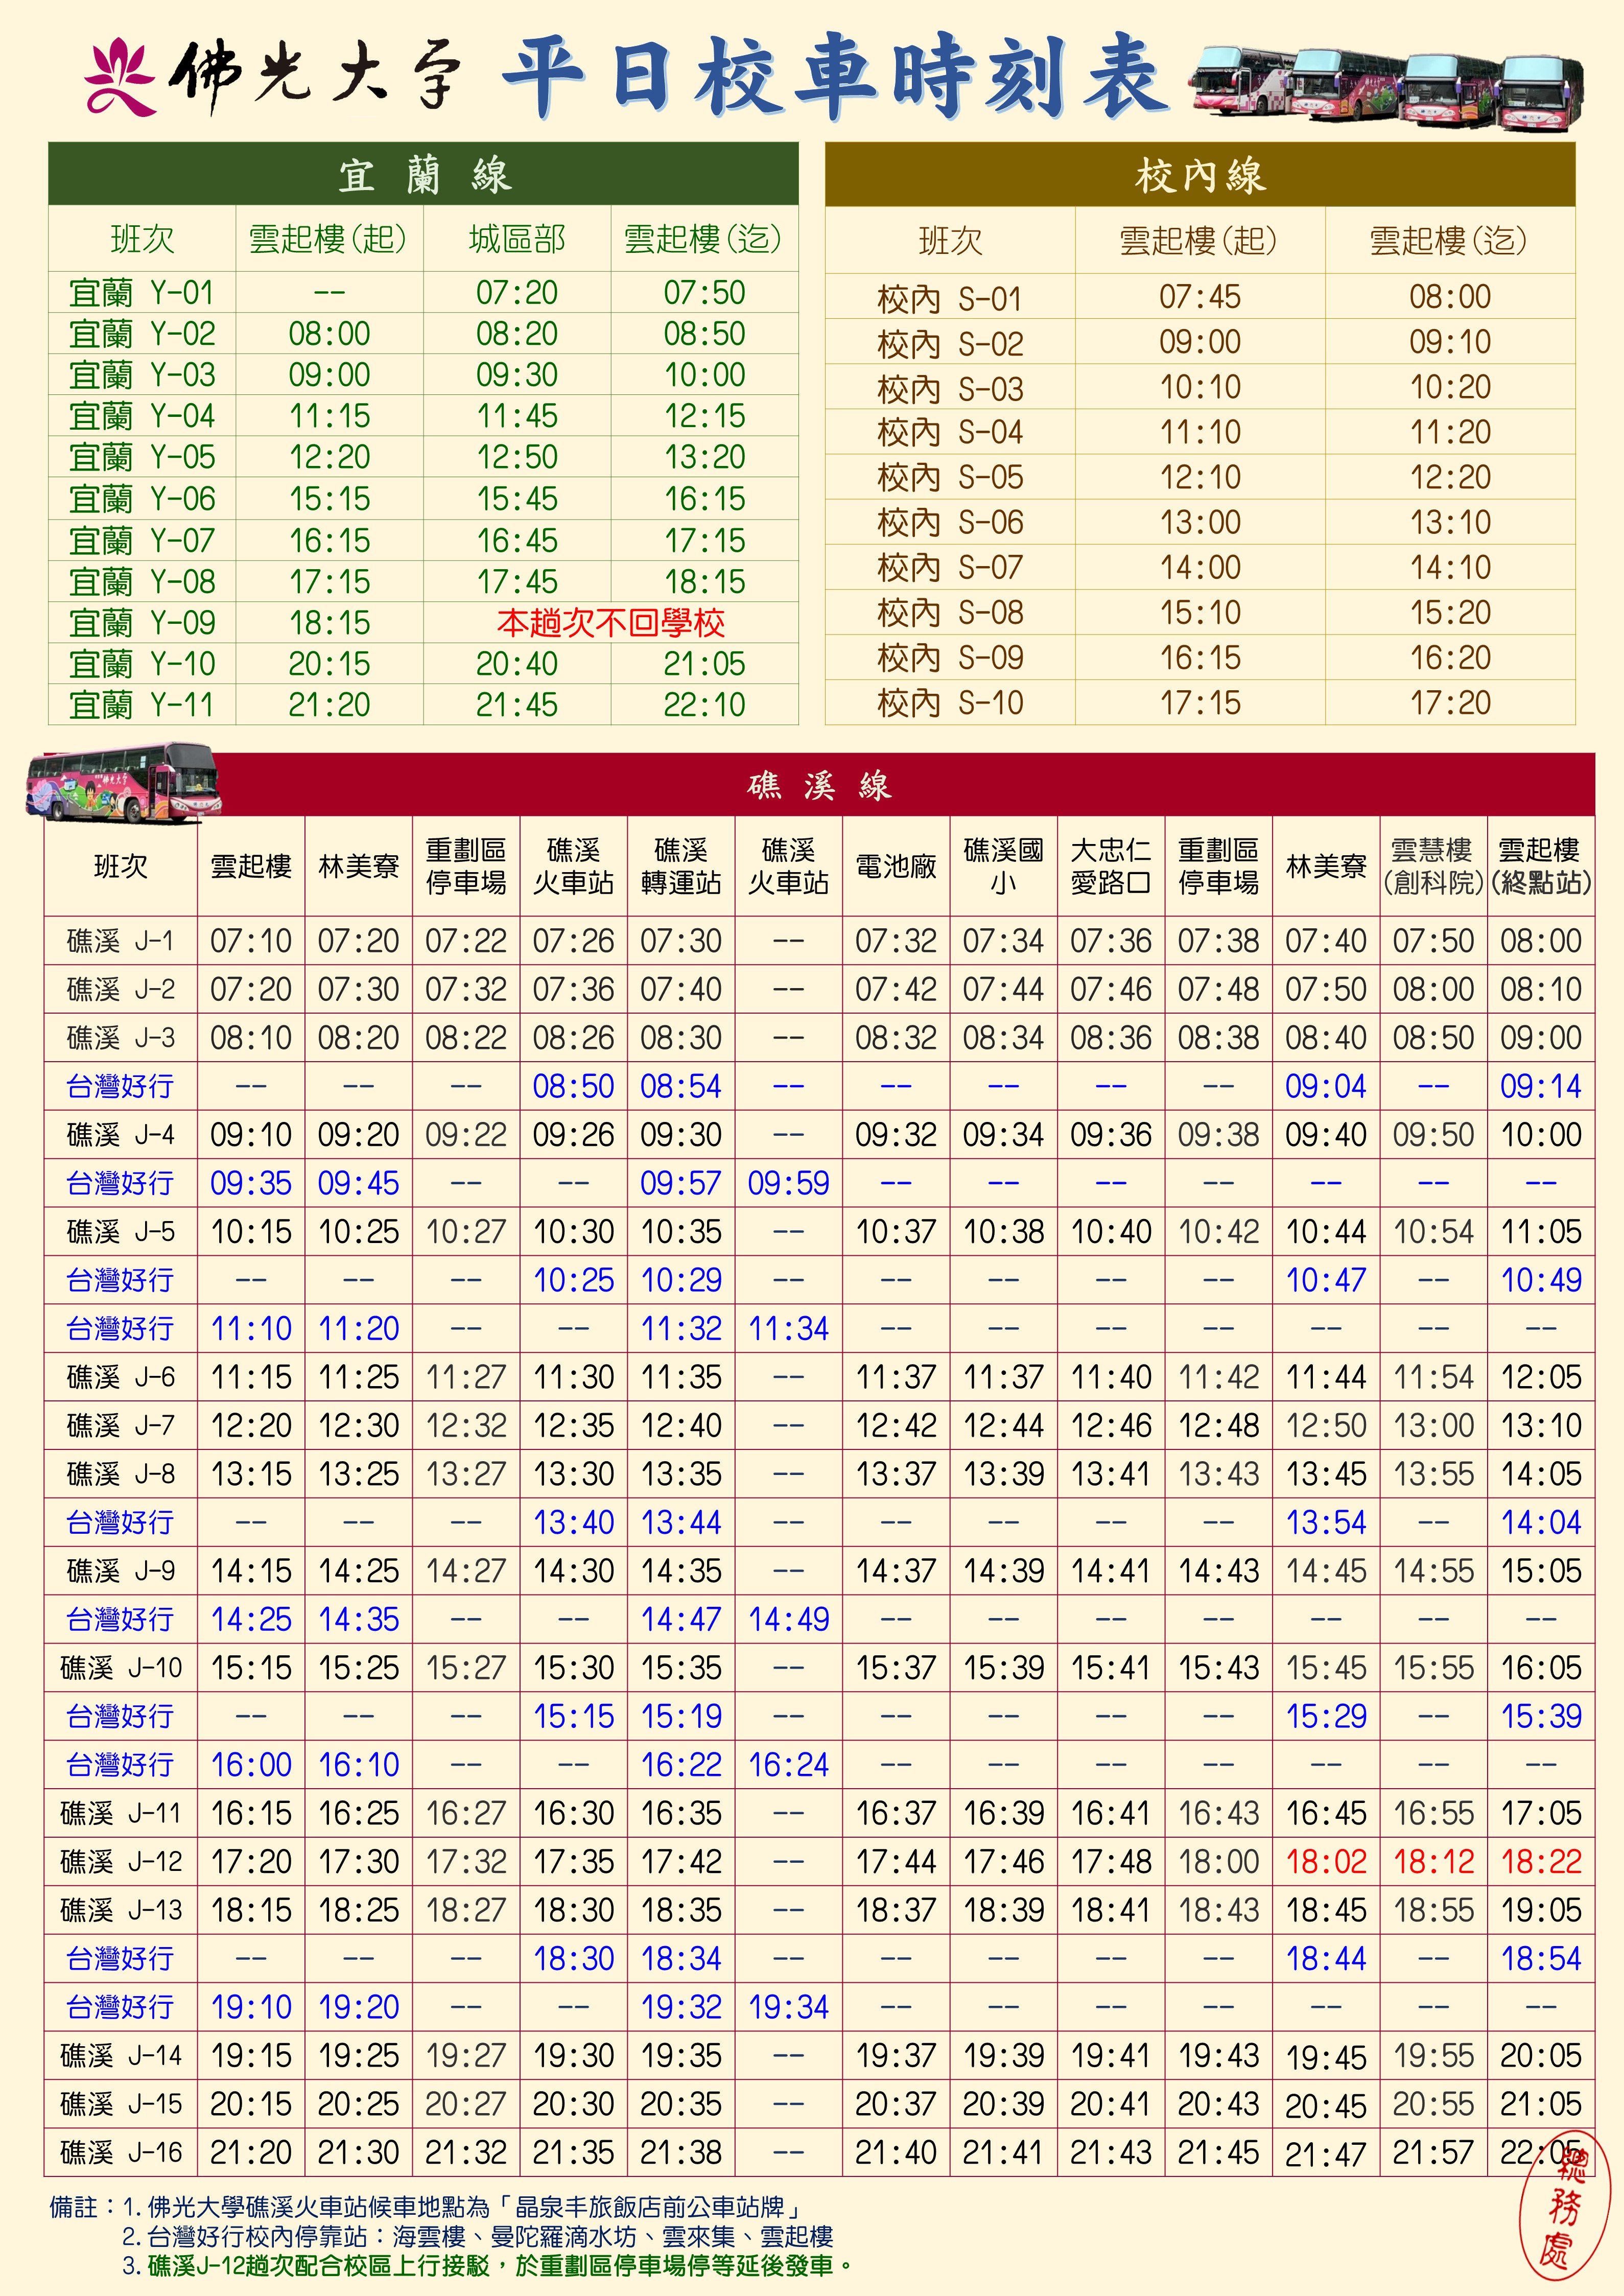Click blue 11:34 台灣好行 time
1624x2296 pixels.
pyautogui.click(x=789, y=1328)
